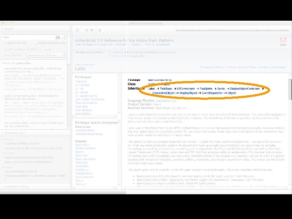Open the CheckBox class link
292x219 pixels.
click(x=82, y=163)
